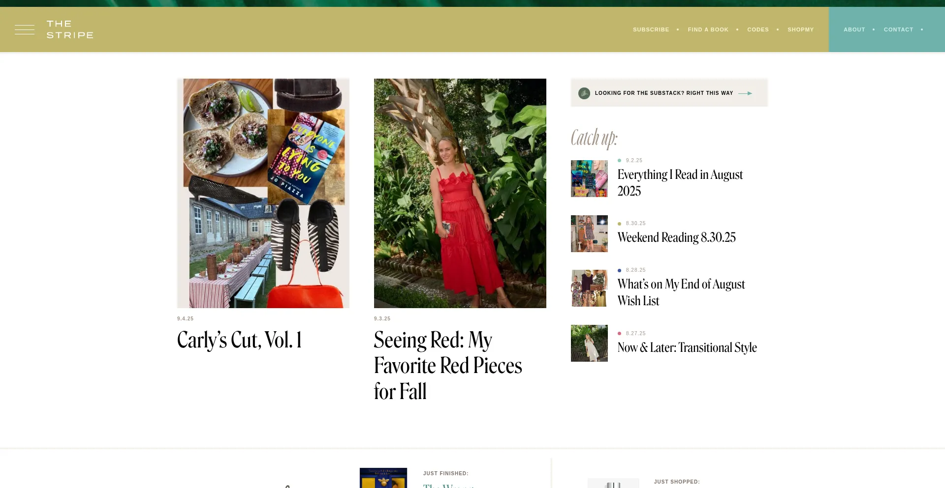Open Weekend Reading 8.30.25 article
This screenshot has width=945, height=488.
(x=676, y=237)
